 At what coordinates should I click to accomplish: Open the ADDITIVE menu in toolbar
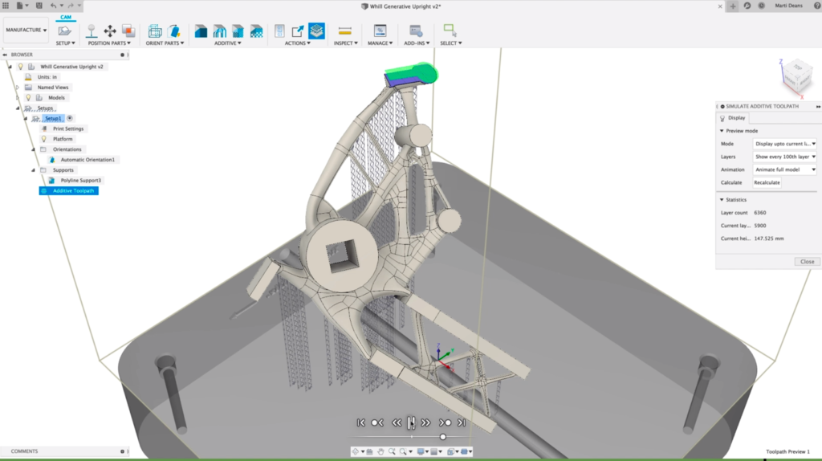pyautogui.click(x=228, y=43)
